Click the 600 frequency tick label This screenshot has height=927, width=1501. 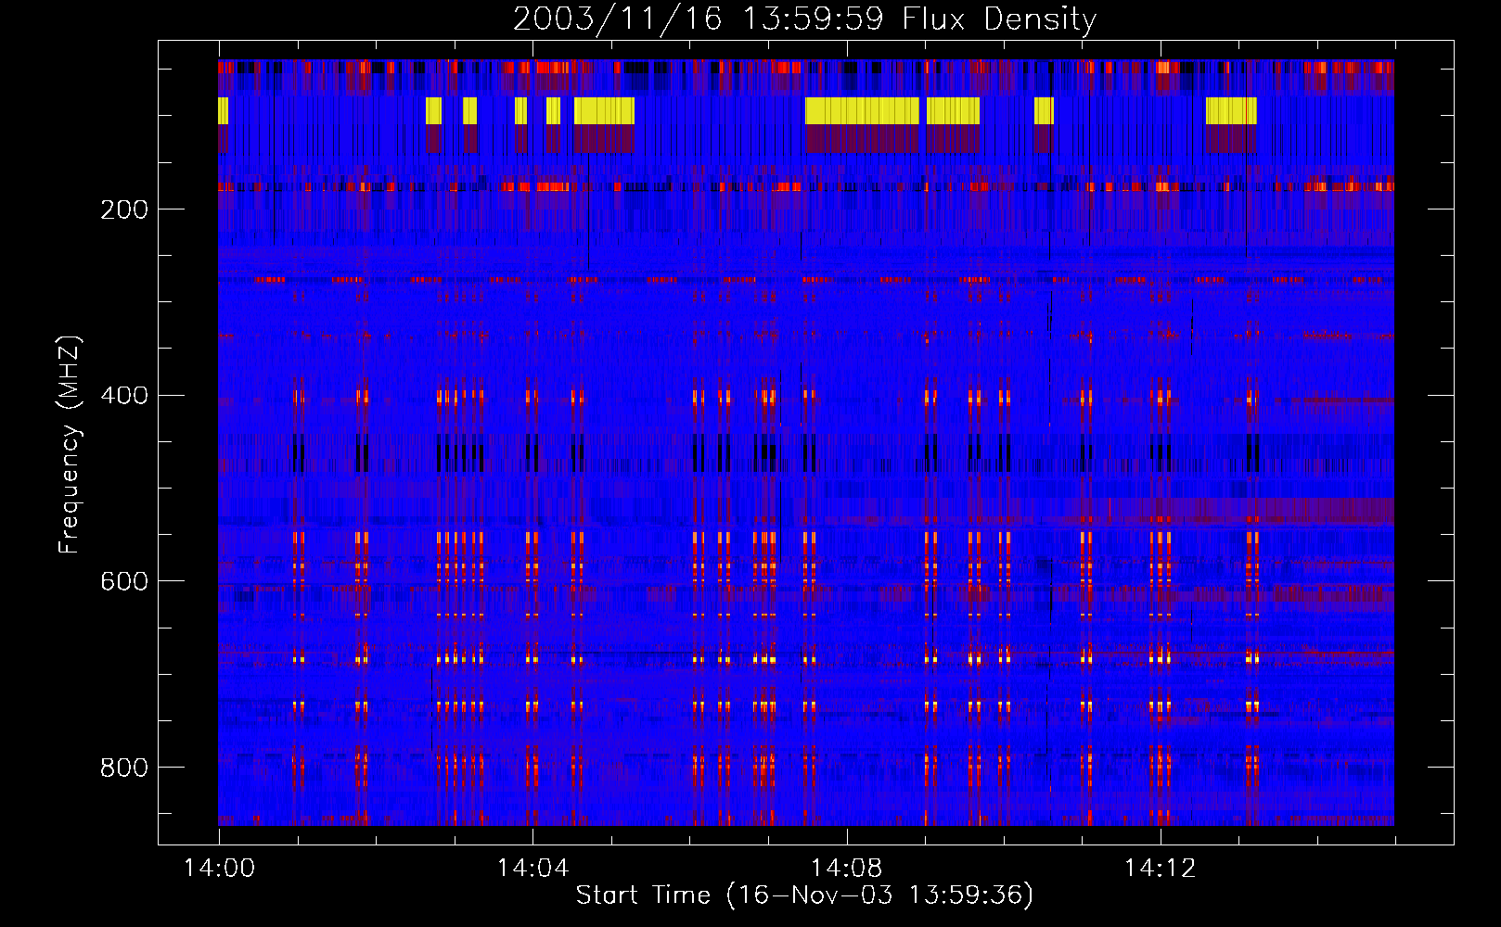[x=124, y=581]
